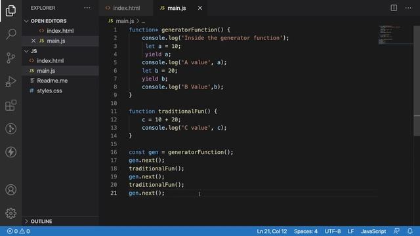Click 'gen.next();' on line 21

146,193
